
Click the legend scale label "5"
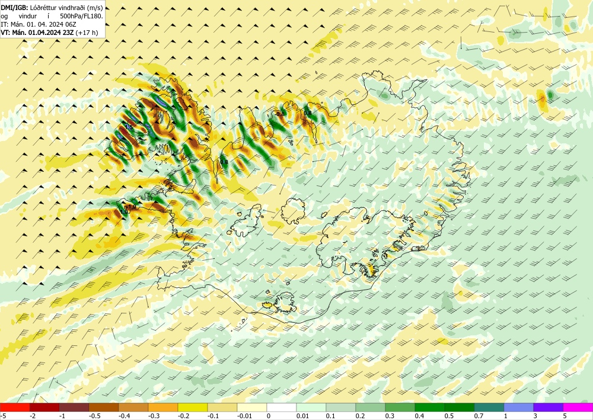[x=565, y=416]
